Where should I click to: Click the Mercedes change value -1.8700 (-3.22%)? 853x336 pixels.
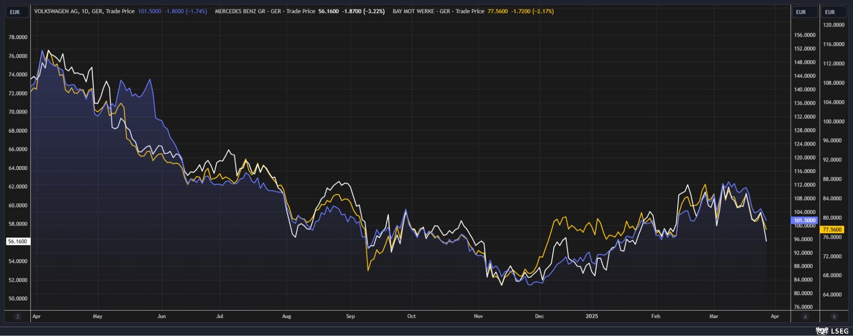pyautogui.click(x=363, y=12)
